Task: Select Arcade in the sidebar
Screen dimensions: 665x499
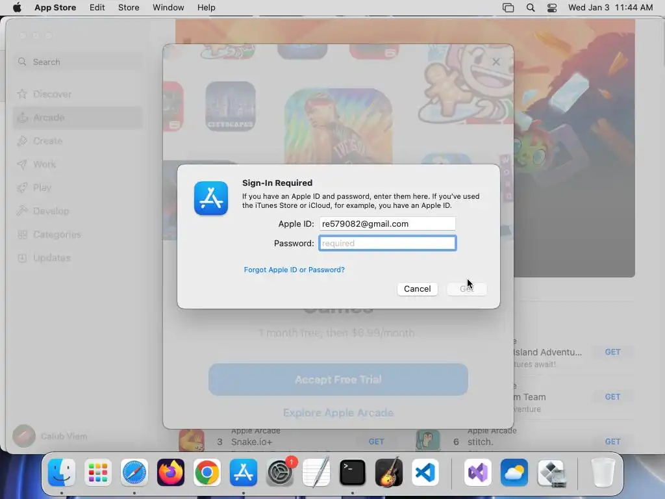Action: point(78,118)
